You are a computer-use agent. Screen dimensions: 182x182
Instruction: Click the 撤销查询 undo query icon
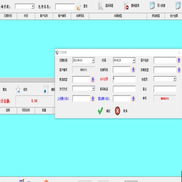click(127, 6)
